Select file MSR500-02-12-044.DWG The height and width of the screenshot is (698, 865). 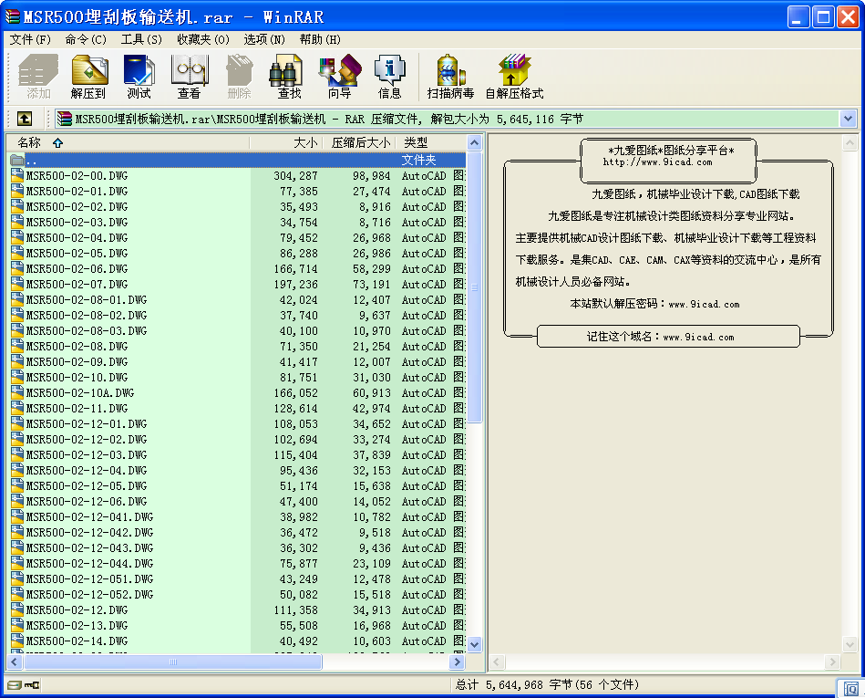pyautogui.click(x=89, y=564)
